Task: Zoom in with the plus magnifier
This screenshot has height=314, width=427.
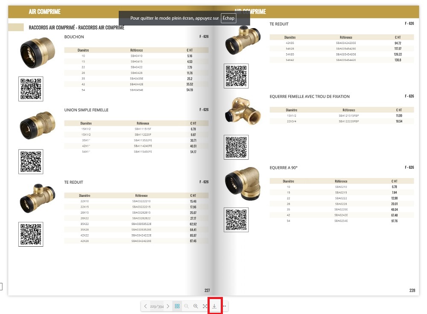Action: tap(196, 306)
